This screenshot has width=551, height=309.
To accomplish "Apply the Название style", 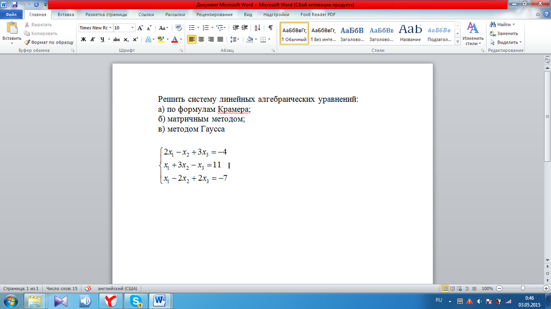I will 410,33.
